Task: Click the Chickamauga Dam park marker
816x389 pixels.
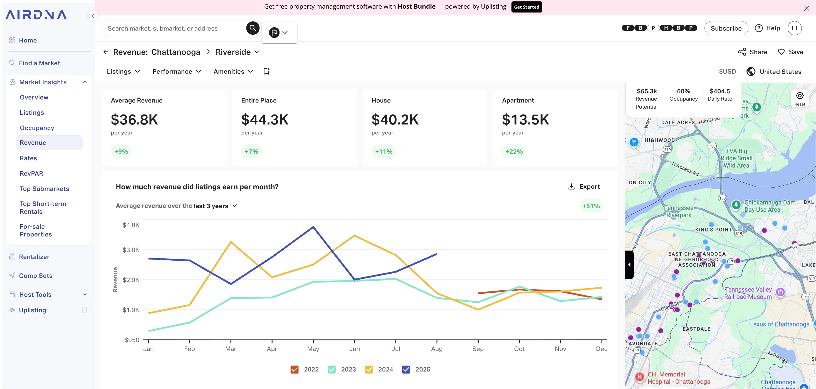Action: pos(736,205)
